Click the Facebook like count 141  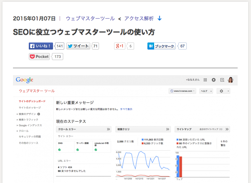pos(60,46)
